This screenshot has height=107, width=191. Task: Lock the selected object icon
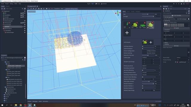pos(41,9)
